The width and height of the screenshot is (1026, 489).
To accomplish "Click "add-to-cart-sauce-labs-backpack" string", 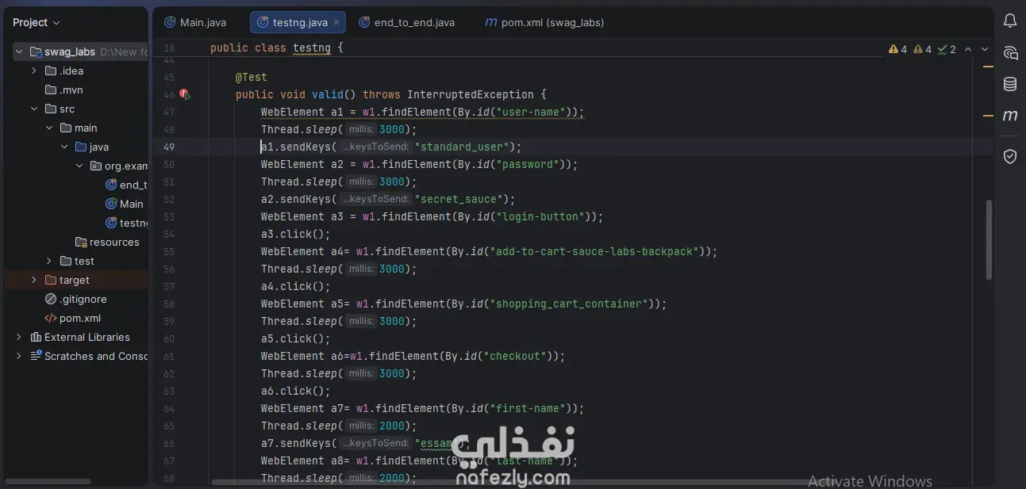I will pos(594,251).
